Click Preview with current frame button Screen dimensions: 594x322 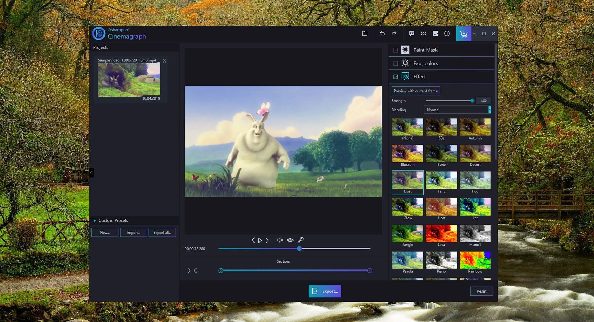pos(415,91)
